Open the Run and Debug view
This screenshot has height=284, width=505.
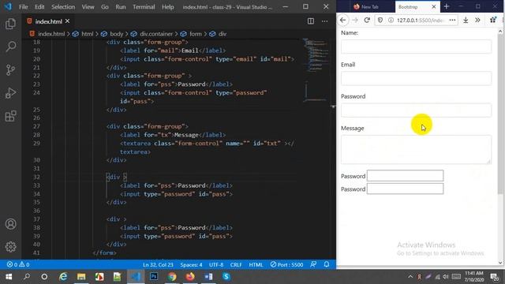(10, 93)
